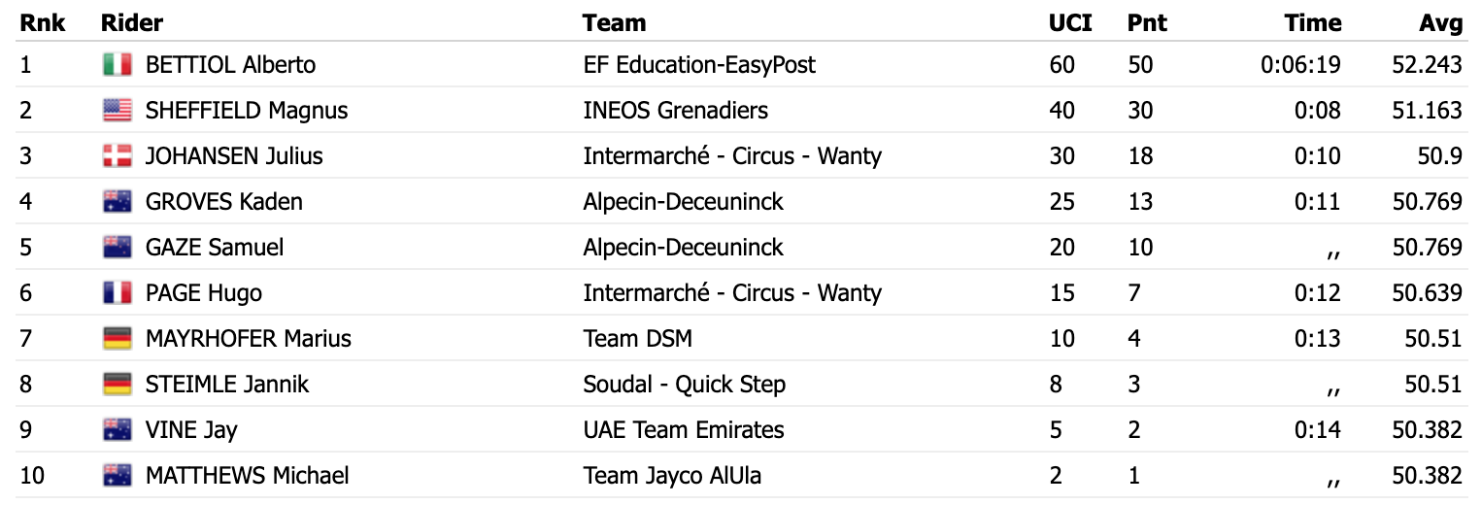Open GROVES Kaden rider link
This screenshot has height=505, width=1482.
223,202
